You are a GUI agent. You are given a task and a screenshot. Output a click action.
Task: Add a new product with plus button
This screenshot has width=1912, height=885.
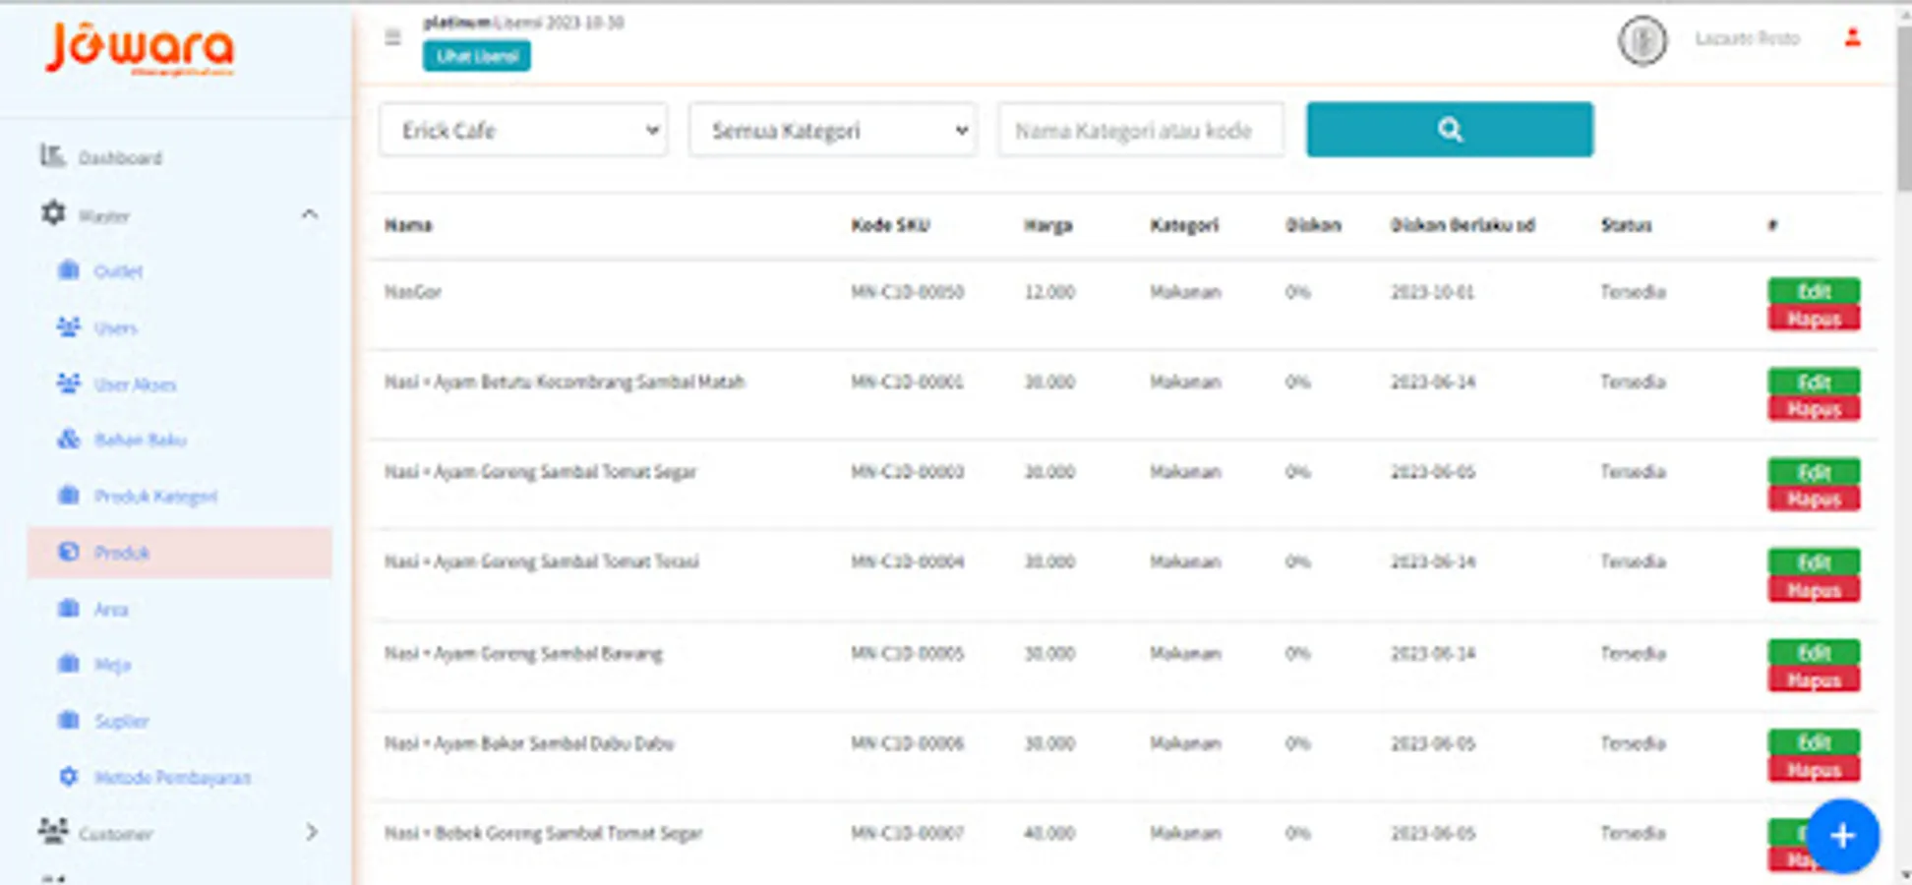tap(1842, 836)
